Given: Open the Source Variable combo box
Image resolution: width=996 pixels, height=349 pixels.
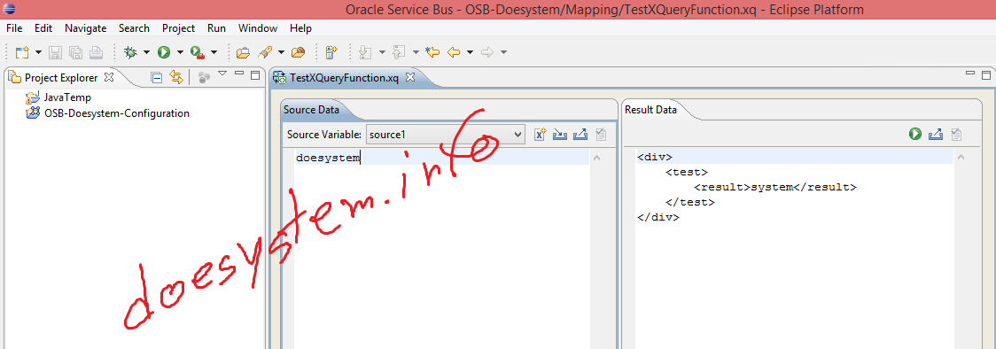Looking at the screenshot, I should point(446,134).
